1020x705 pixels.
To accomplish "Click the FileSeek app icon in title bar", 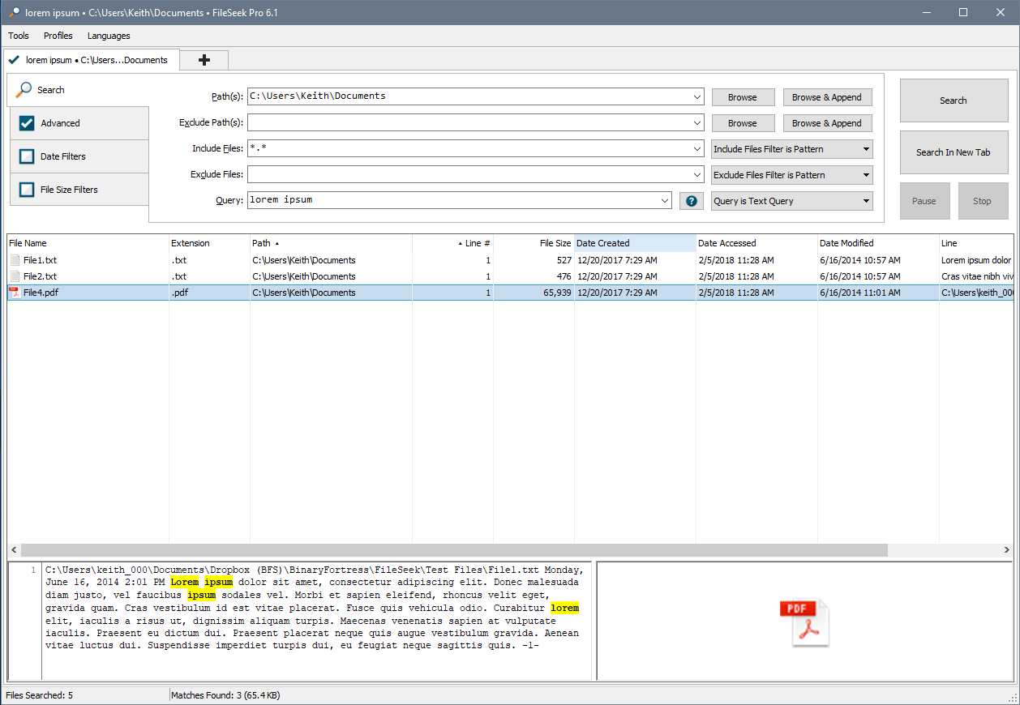I will click(x=13, y=13).
